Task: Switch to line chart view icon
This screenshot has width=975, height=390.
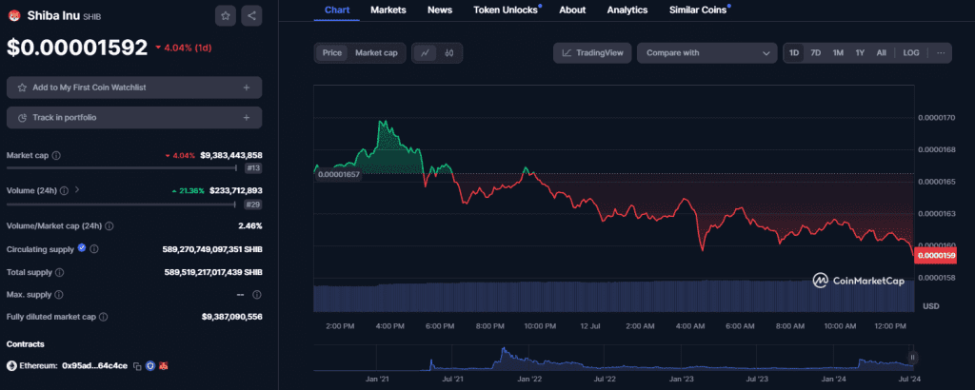Action: [426, 53]
